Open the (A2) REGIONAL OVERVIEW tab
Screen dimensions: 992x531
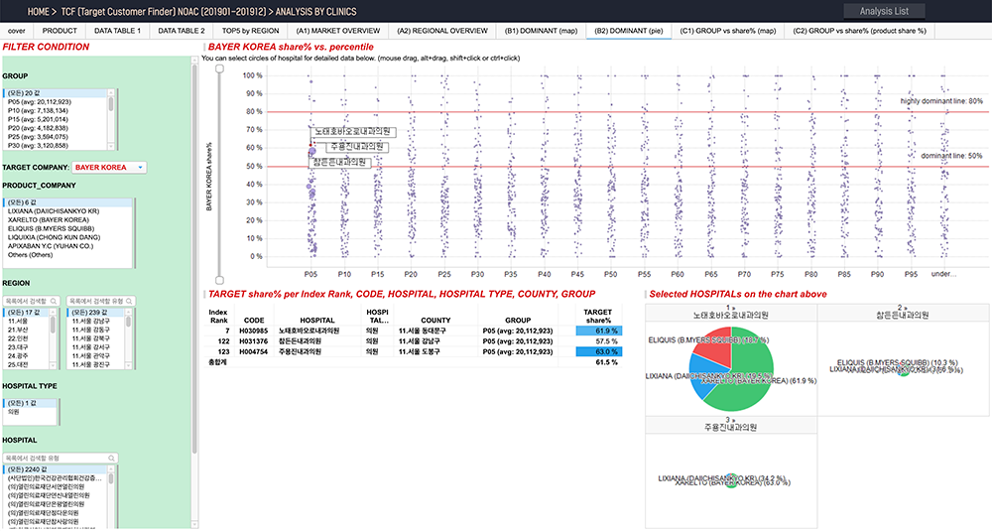442,31
